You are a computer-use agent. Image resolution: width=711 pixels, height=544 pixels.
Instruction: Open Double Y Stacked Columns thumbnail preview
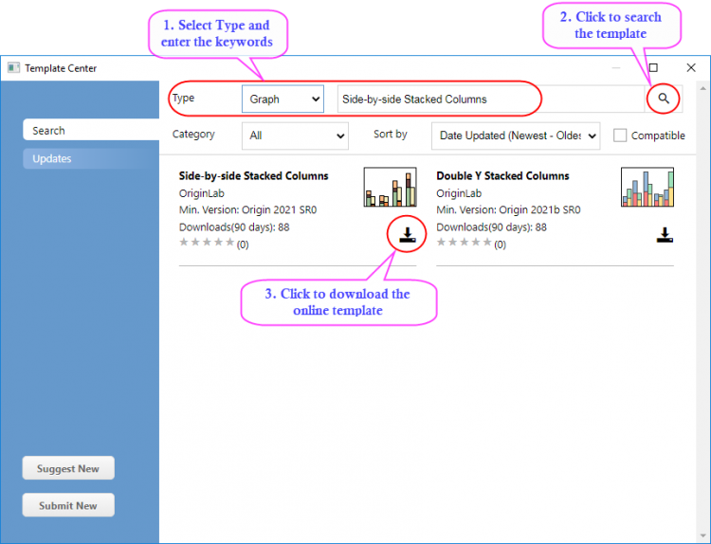pos(647,188)
